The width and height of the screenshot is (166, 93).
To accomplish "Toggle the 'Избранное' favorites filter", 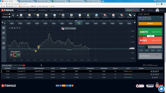I will click(x=6, y=17).
